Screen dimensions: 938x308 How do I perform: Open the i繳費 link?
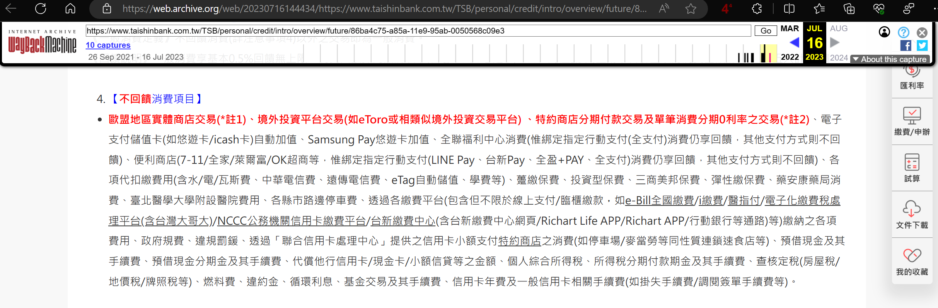(x=711, y=200)
